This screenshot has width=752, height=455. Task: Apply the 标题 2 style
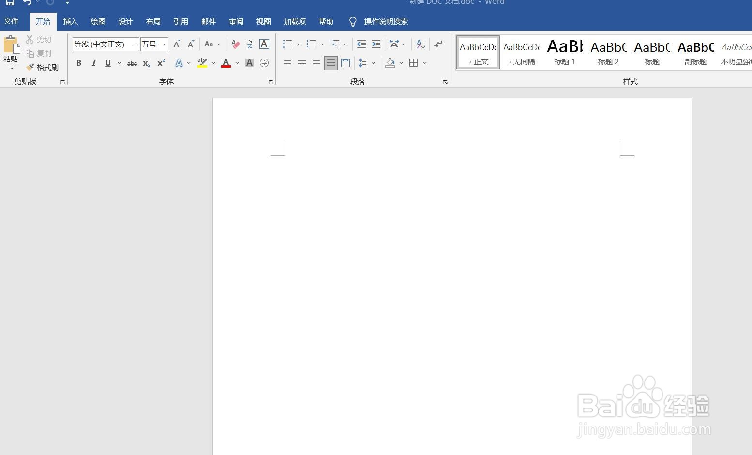pyautogui.click(x=608, y=52)
